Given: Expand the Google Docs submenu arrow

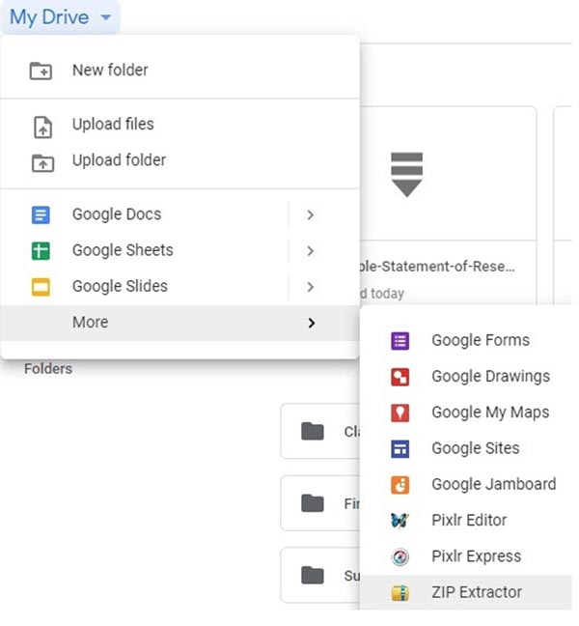Looking at the screenshot, I should [x=310, y=215].
